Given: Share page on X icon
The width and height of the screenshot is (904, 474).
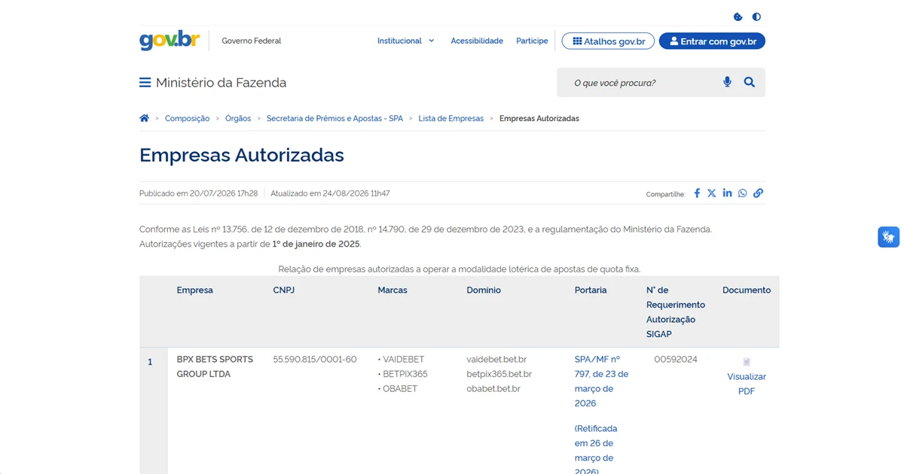Looking at the screenshot, I should point(712,193).
